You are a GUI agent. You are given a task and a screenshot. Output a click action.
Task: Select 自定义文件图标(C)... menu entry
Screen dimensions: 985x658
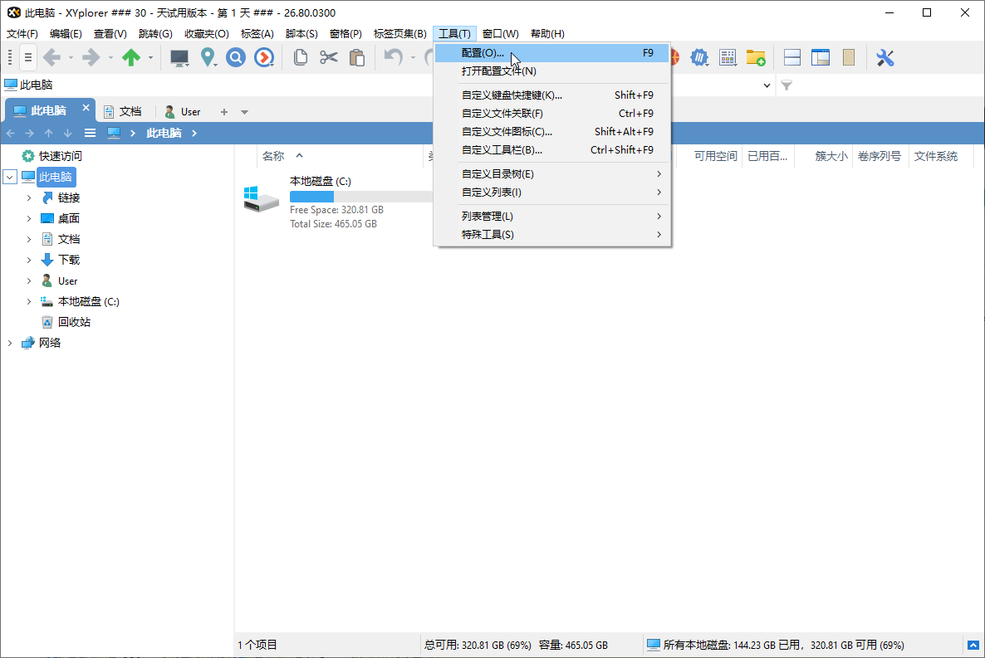[x=552, y=131]
